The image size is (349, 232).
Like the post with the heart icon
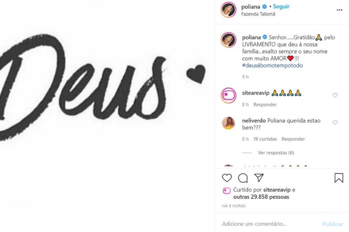click(x=227, y=178)
